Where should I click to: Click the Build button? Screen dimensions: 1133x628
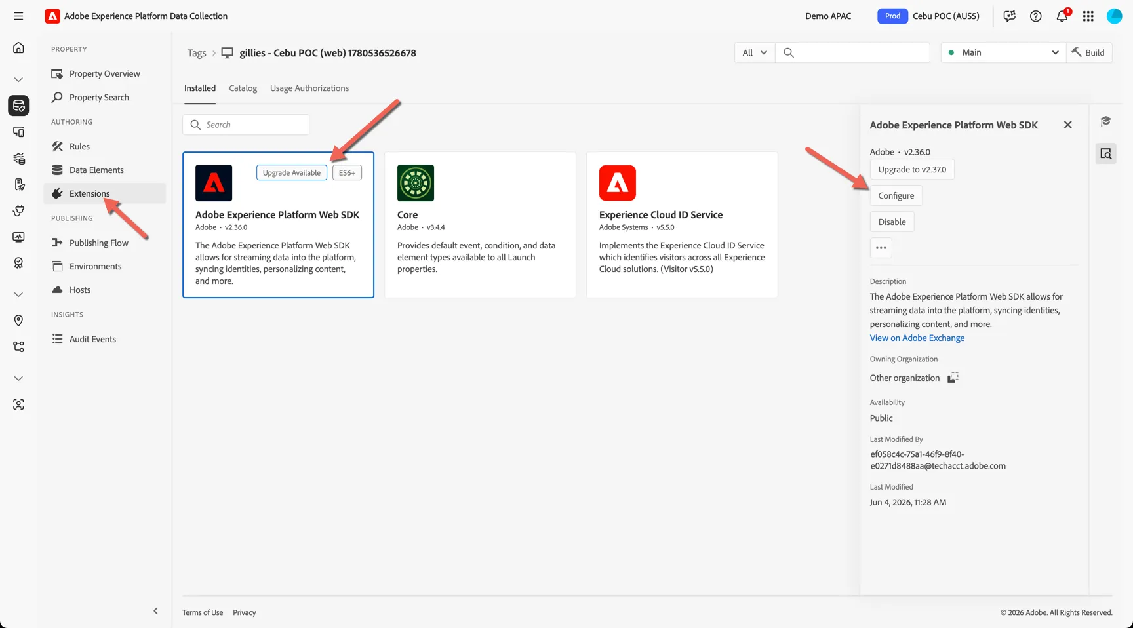[x=1088, y=52]
